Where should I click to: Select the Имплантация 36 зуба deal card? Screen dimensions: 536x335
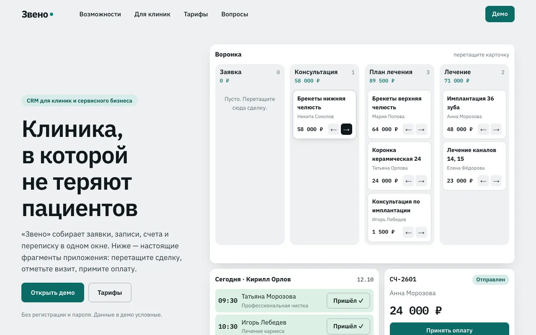(474, 114)
